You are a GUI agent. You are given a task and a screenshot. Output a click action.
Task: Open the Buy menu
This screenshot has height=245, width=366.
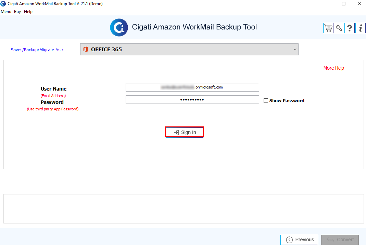[x=17, y=12]
